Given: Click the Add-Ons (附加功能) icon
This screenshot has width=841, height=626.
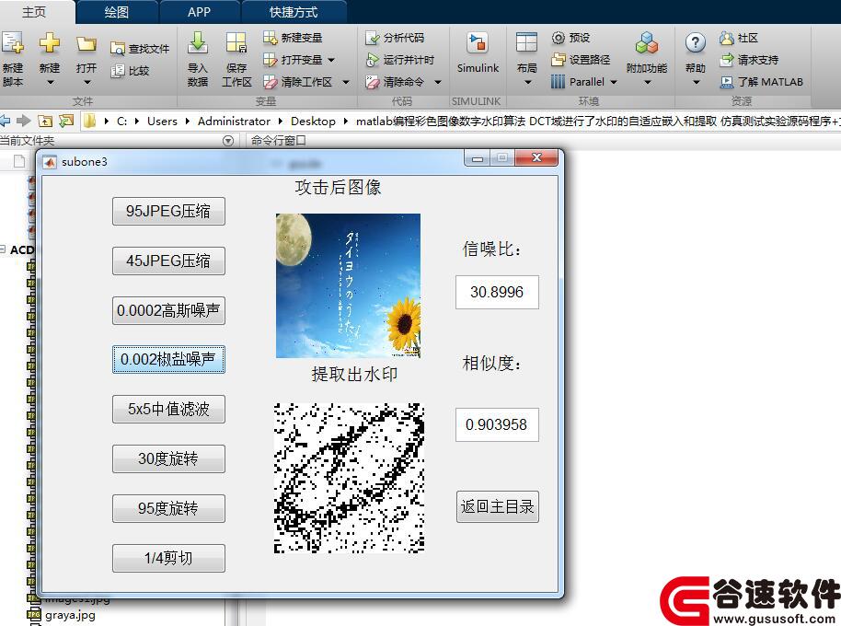Looking at the screenshot, I should coord(646,43).
